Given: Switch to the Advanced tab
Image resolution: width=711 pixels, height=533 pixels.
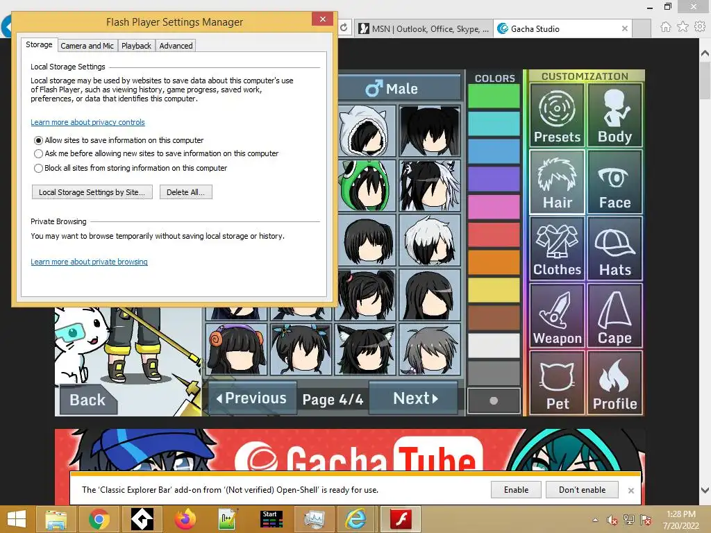Looking at the screenshot, I should pos(176,46).
